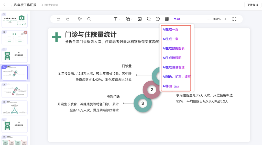Insert a pie chart icon
This screenshot has height=145, width=262.
click(x=158, y=19)
